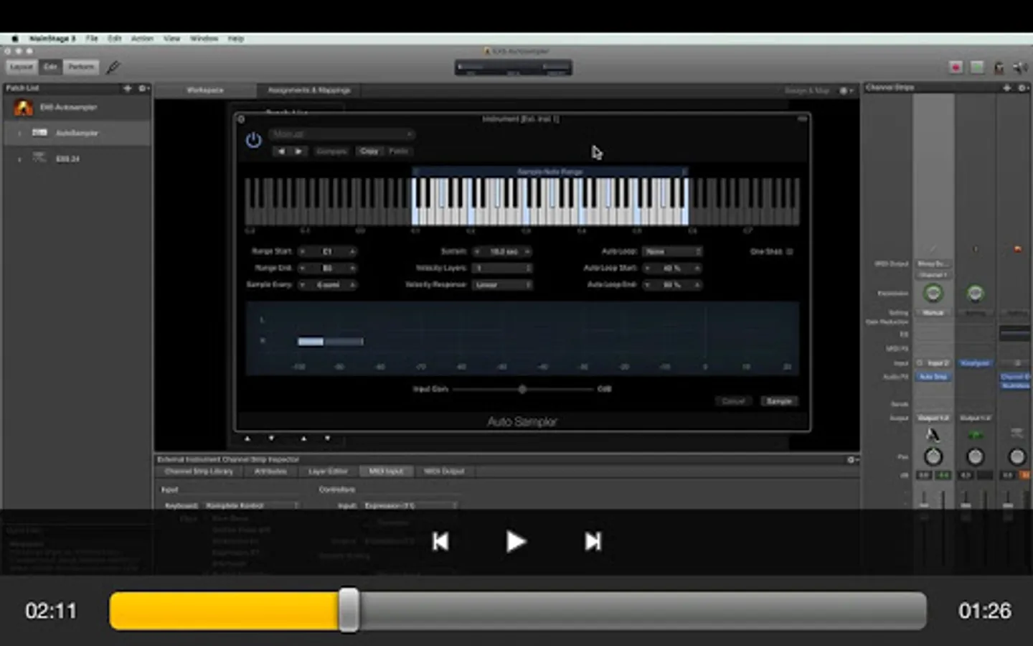Click link icon at plugin window corner
The image size is (1033, 646).
coord(802,118)
